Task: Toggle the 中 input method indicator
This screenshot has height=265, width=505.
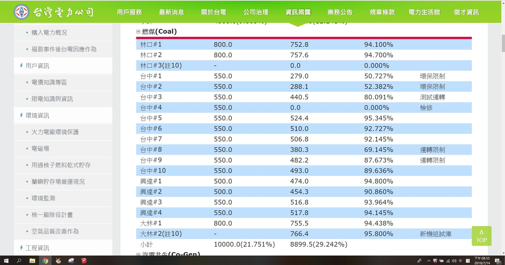Action: [x=460, y=261]
